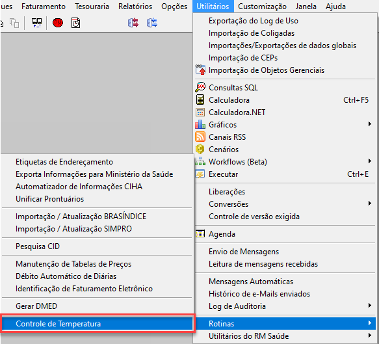The height and width of the screenshot is (344, 379).
Task: Open the Relatórios menu
Action: (135, 7)
